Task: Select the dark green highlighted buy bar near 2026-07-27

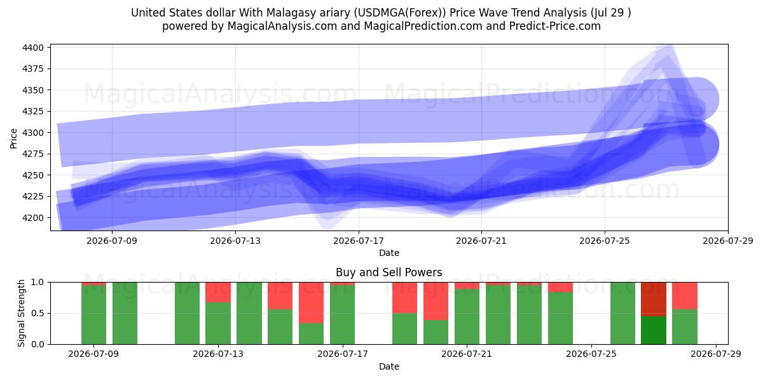Action: [654, 330]
